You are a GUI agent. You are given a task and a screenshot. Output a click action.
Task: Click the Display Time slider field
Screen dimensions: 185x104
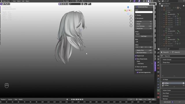pos(144,50)
